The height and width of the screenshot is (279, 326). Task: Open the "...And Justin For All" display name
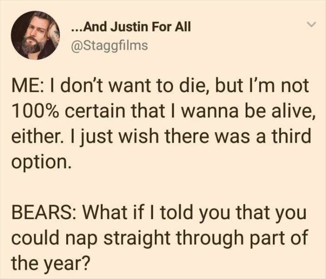tap(131, 27)
